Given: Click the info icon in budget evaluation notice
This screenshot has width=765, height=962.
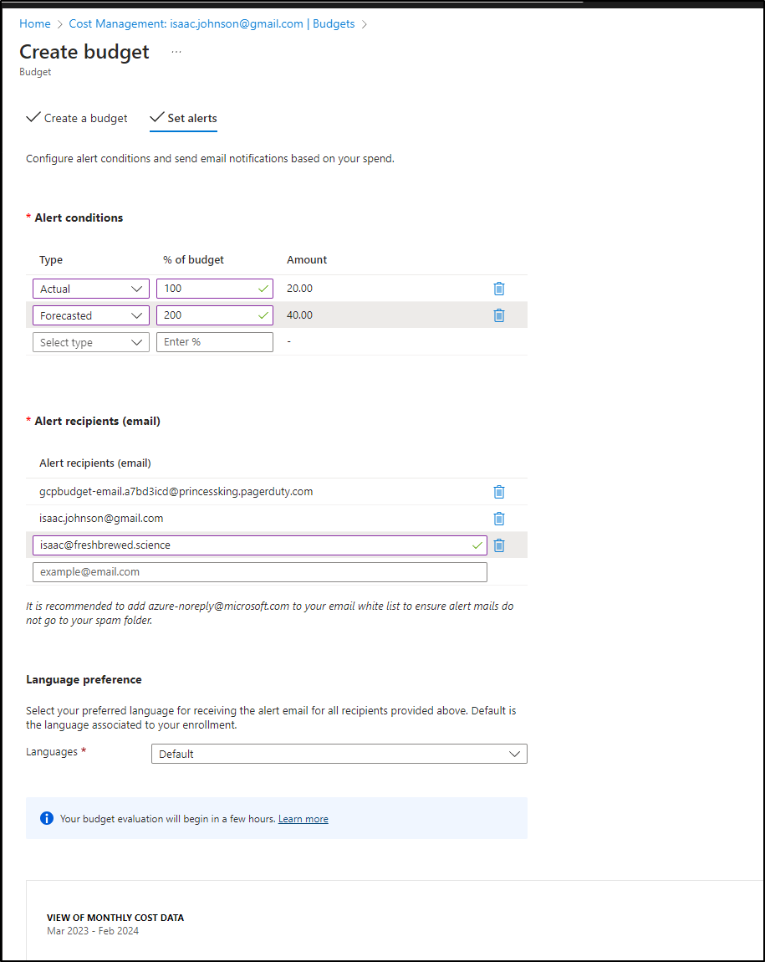Looking at the screenshot, I should tap(47, 818).
